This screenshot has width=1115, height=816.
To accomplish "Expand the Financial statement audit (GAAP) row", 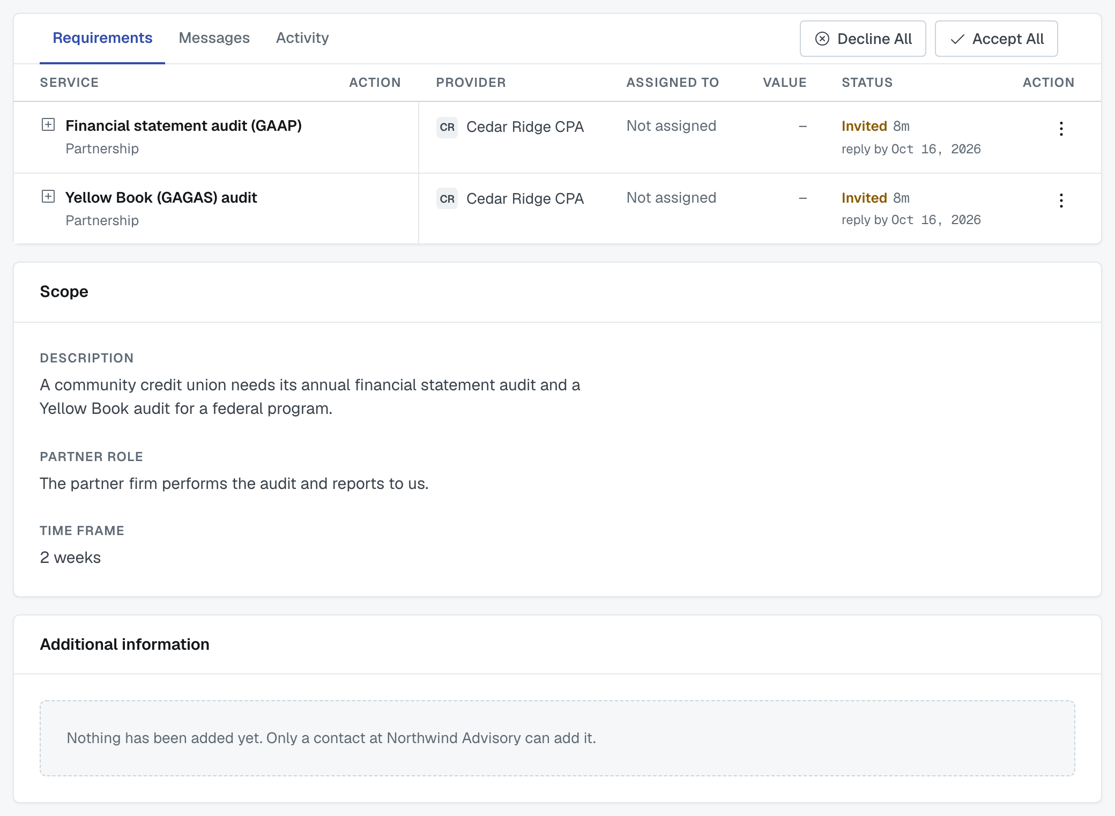I will pyautogui.click(x=48, y=125).
